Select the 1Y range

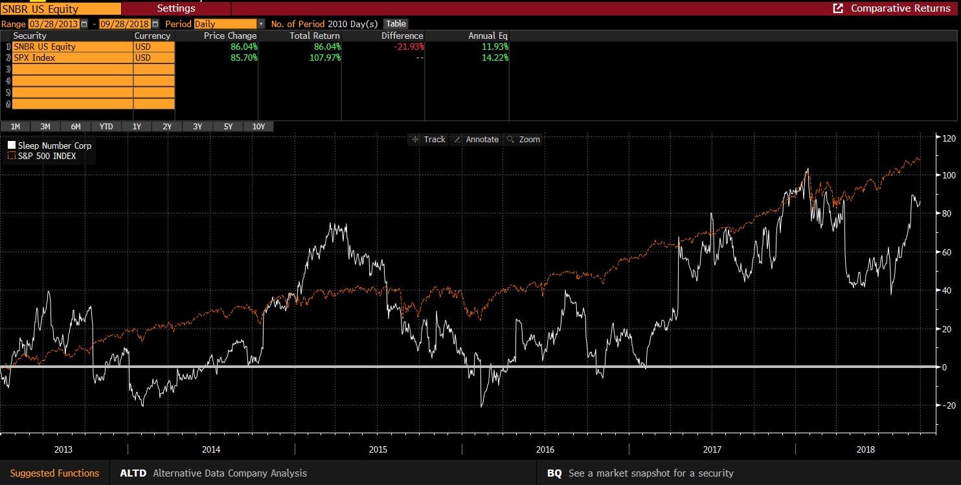[x=137, y=127]
